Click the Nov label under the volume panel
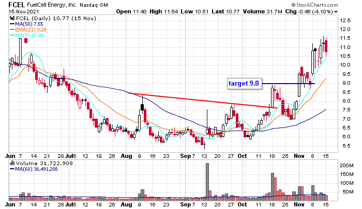Image resolution: width=362 pixels, height=209 pixels. tap(299, 204)
